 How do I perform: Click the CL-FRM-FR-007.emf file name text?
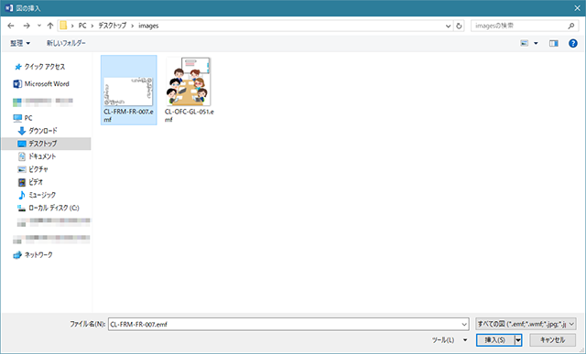[128, 116]
